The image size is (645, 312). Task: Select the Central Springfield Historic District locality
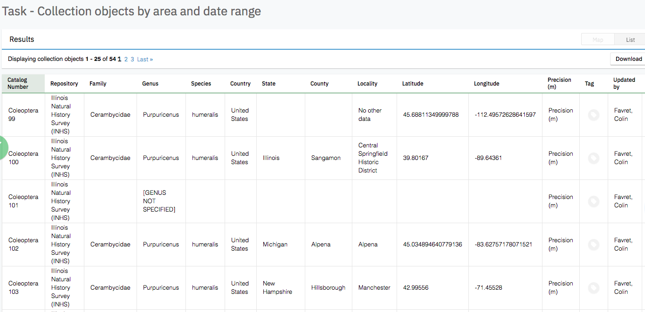pyautogui.click(x=373, y=158)
